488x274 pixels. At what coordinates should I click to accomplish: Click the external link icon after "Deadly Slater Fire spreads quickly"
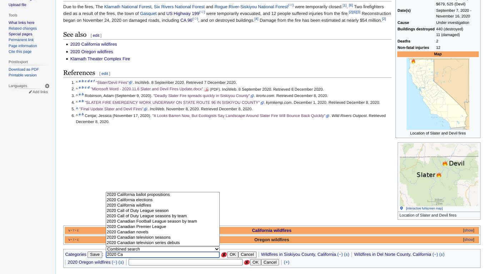tap(252, 96)
